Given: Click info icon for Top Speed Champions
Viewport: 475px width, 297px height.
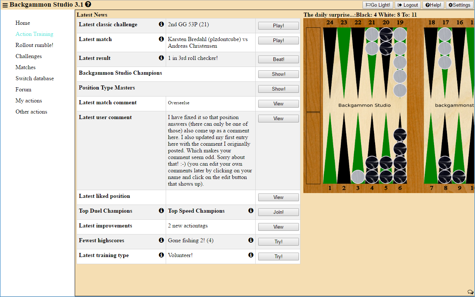Looking at the screenshot, I should [251, 211].
